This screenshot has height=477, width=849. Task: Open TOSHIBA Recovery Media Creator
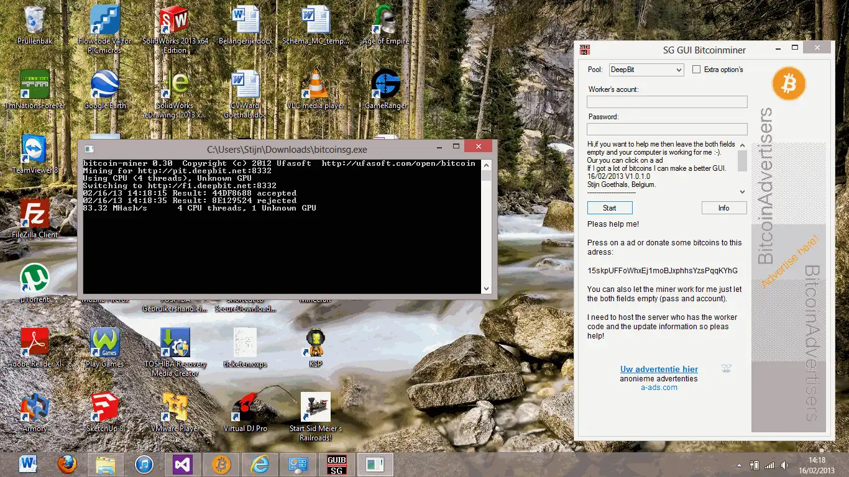175,352
